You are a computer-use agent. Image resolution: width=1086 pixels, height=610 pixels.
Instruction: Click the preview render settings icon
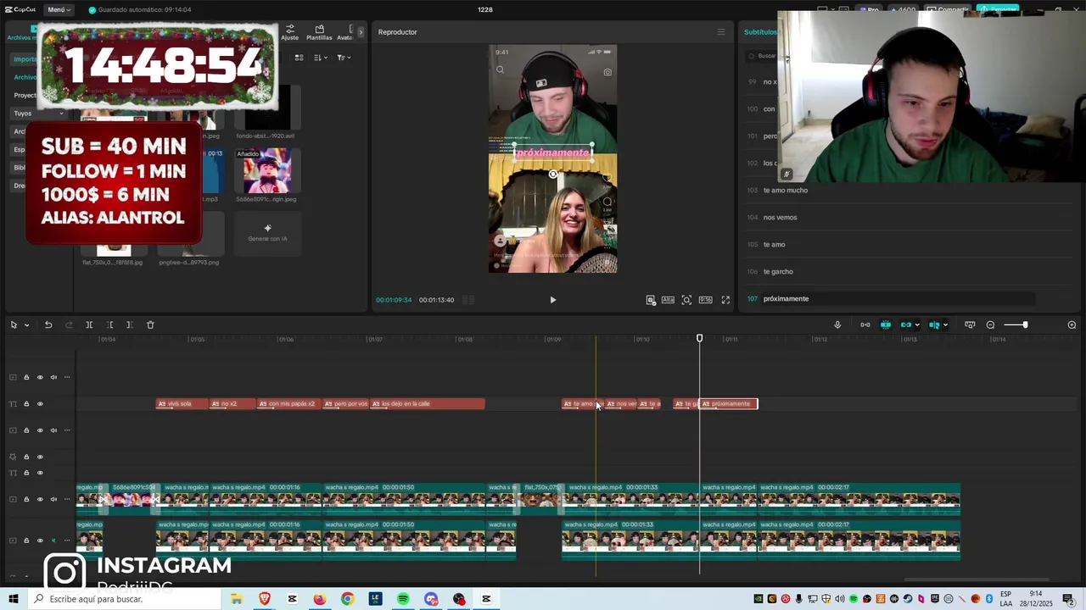pyautogui.click(x=651, y=300)
